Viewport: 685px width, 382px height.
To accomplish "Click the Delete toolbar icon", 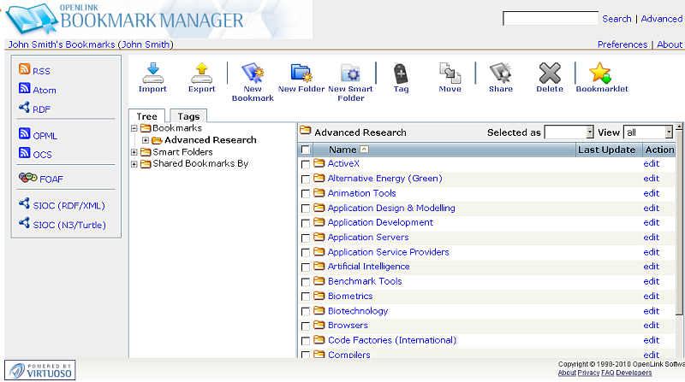I will point(550,73).
